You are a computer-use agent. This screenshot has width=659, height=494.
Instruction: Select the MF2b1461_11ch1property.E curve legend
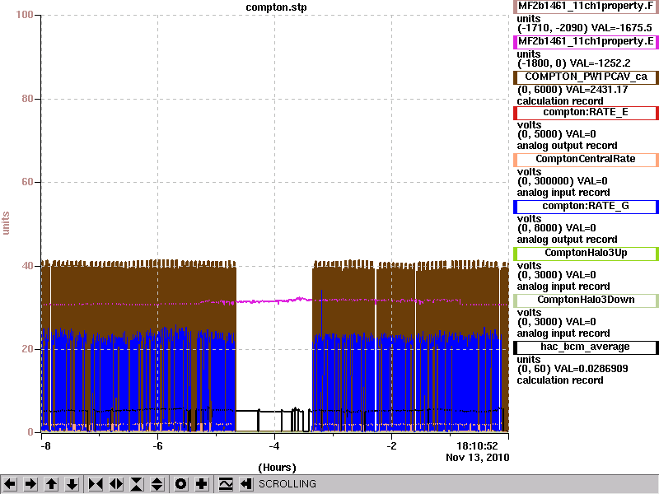(586, 42)
